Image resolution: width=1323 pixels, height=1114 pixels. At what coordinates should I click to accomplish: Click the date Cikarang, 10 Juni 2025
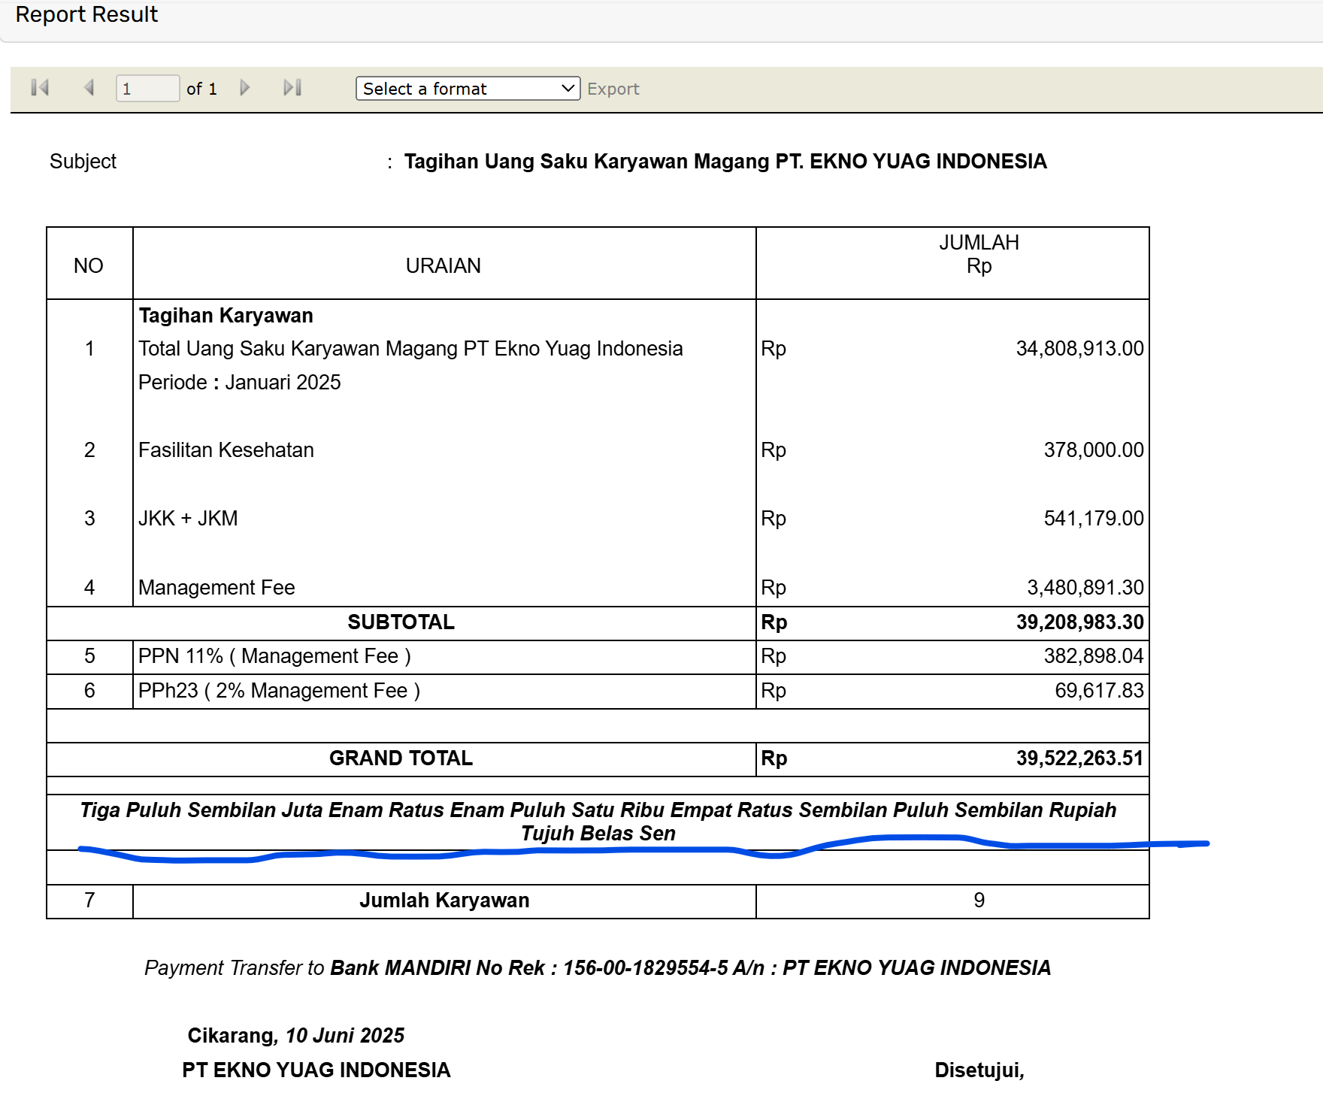(295, 1036)
